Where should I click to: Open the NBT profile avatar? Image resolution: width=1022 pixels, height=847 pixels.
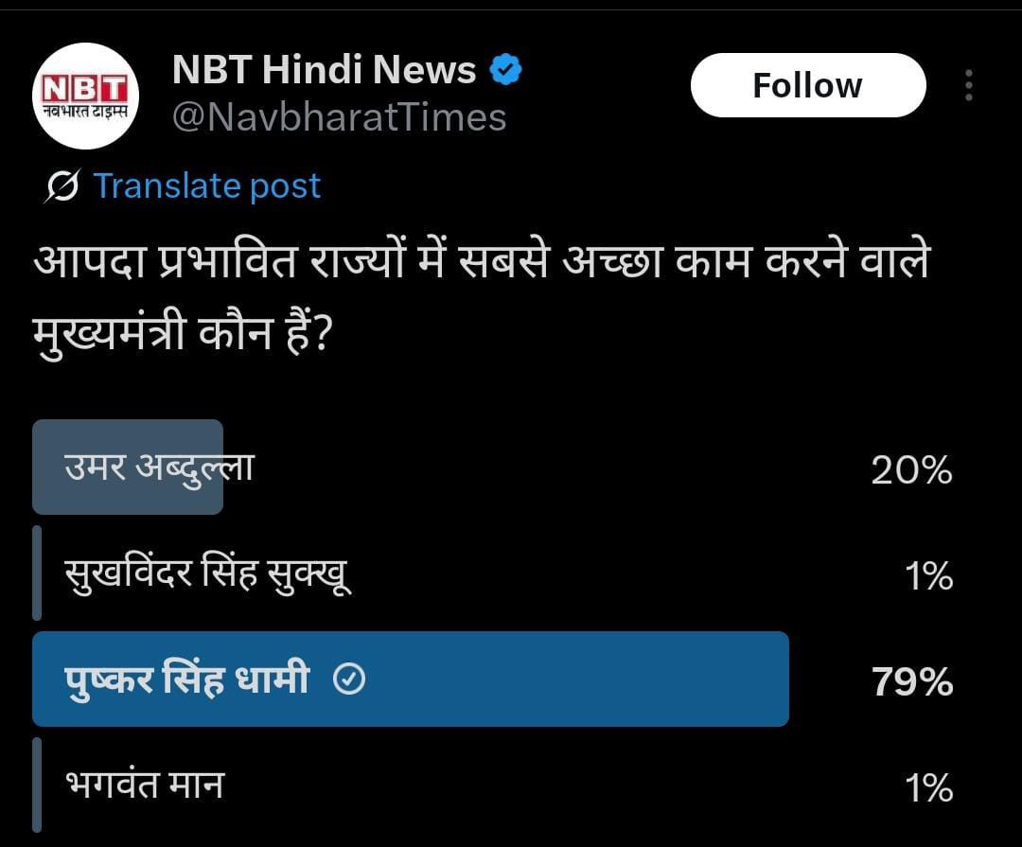(x=86, y=96)
